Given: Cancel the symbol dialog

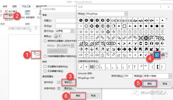Looking at the screenshot, I should 165,84.
